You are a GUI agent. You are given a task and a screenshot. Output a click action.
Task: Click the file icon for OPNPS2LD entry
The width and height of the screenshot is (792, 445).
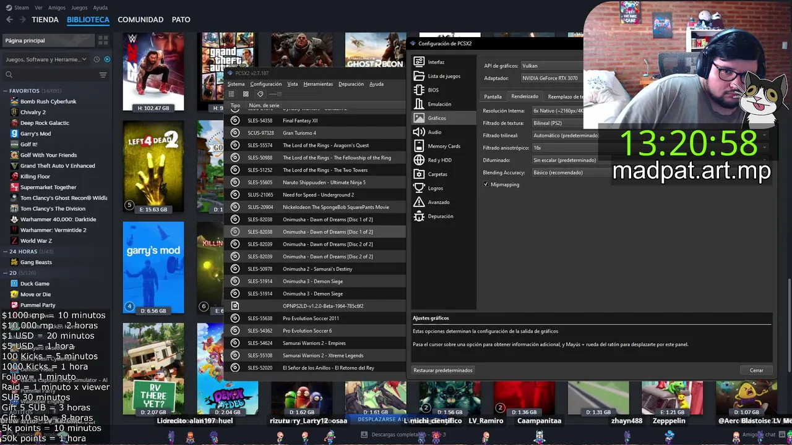coord(235,306)
